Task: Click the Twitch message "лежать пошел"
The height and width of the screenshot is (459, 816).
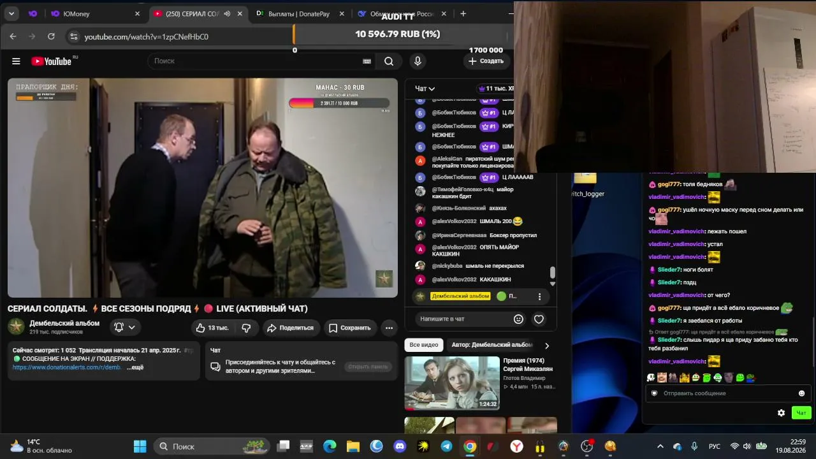Action: pos(727,231)
